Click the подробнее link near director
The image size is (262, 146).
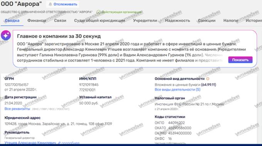click(71, 143)
